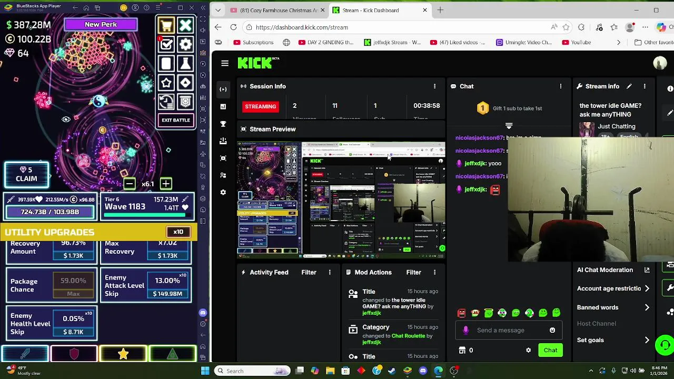The image size is (674, 379).
Task: Open the green support headset button
Action: (665, 345)
